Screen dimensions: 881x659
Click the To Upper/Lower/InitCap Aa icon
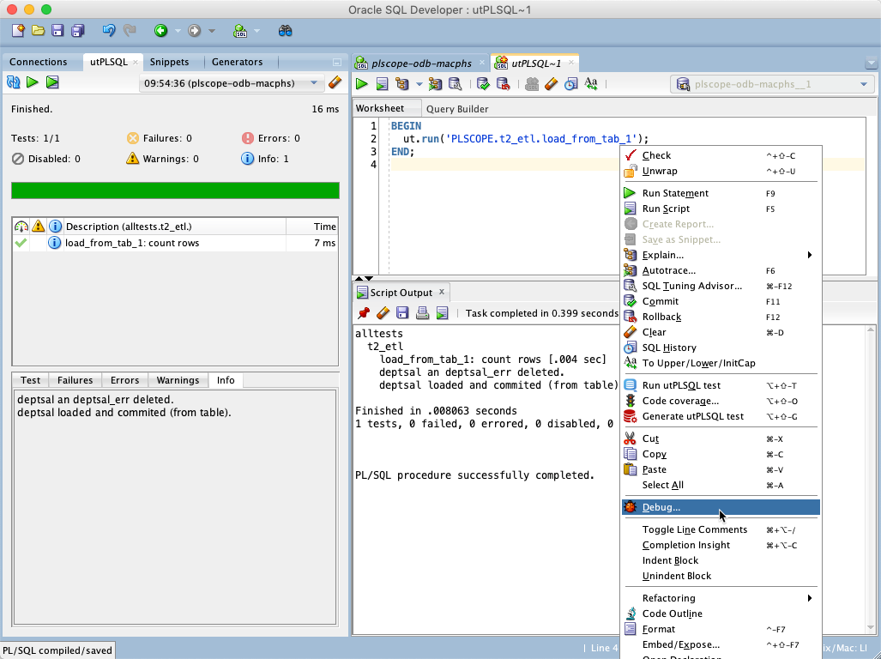590,84
